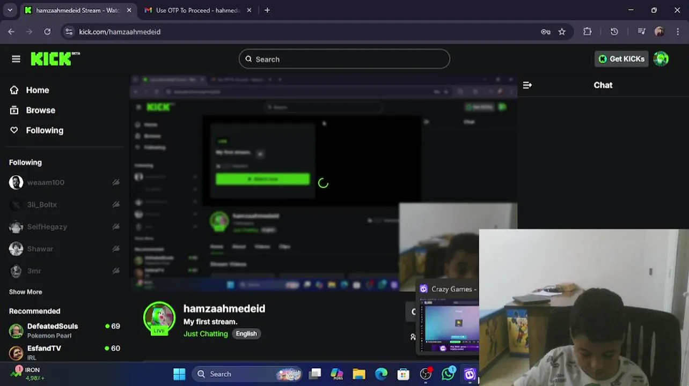Open WhatsApp from taskbar

(448, 374)
